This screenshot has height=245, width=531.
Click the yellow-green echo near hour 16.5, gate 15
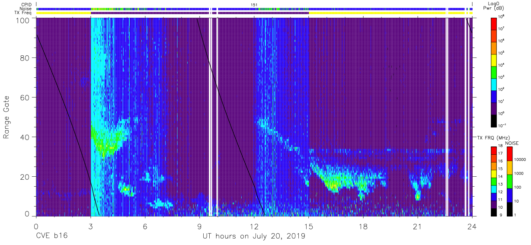334,185
